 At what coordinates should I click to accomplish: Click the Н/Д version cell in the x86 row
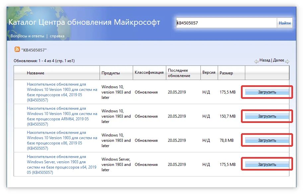pos(206,140)
